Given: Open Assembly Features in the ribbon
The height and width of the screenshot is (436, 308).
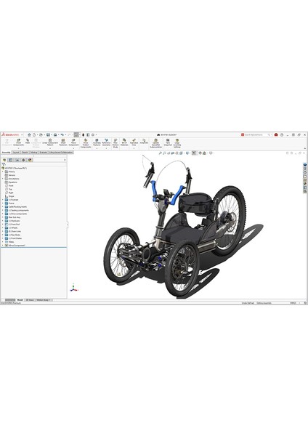Looking at the screenshot, I should tap(97, 142).
